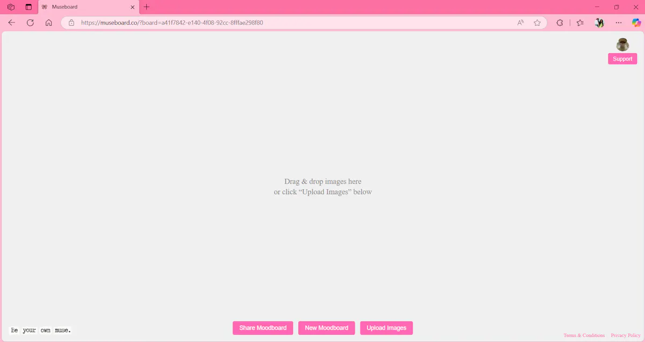The height and width of the screenshot is (342, 645).
Task: Open the favorites list icon
Action: (x=580, y=23)
